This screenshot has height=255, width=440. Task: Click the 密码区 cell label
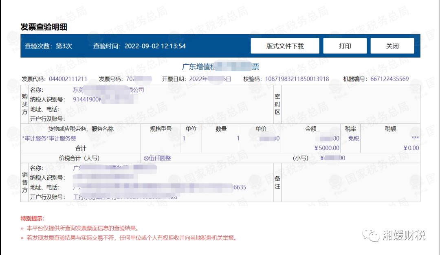point(277,104)
